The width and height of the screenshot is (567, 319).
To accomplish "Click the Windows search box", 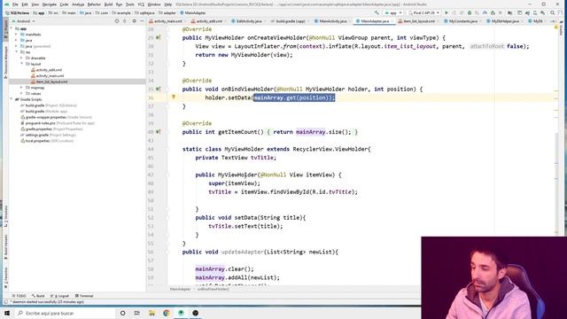I will (x=65, y=313).
